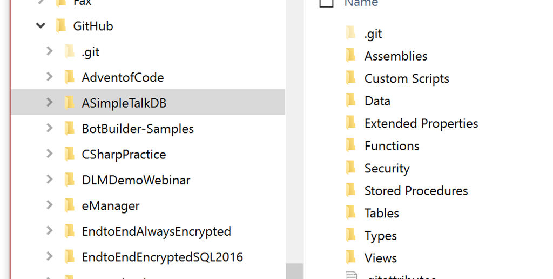
Task: Click the Security folder icon
Action: click(350, 168)
